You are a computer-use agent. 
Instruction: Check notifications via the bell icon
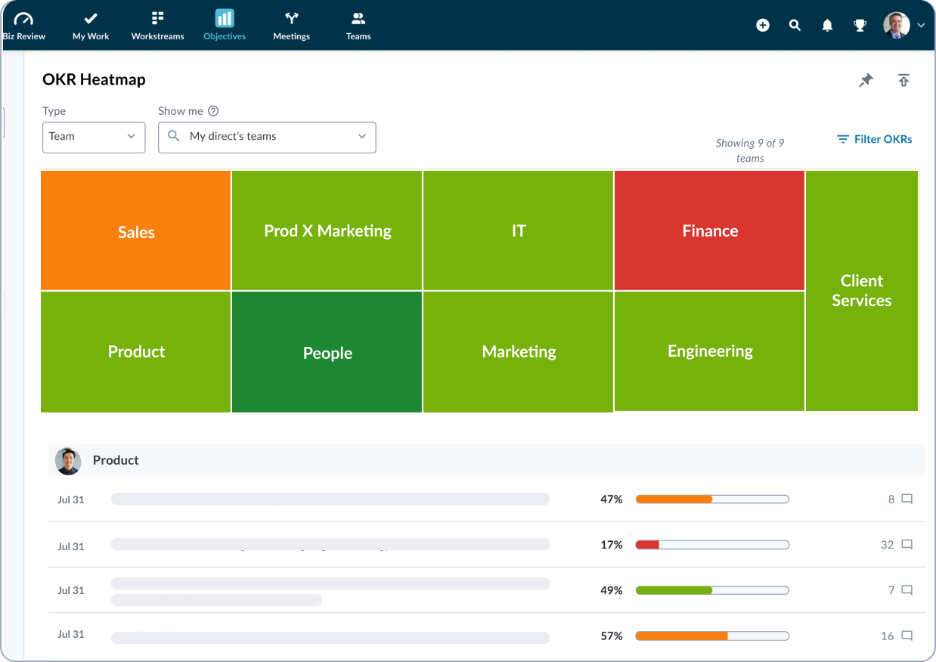[826, 25]
